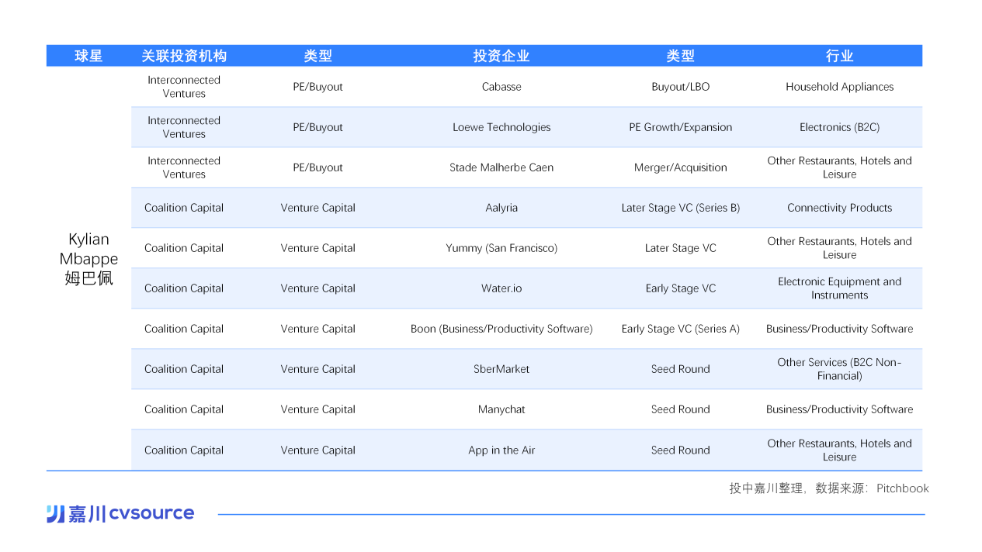Select the SberMarket company cell

501,369
